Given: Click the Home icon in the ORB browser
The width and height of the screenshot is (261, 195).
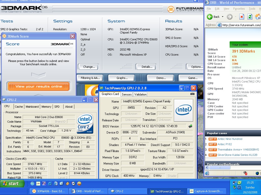Looking at the screenshot, I should pyautogui.click(x=258, y=17).
